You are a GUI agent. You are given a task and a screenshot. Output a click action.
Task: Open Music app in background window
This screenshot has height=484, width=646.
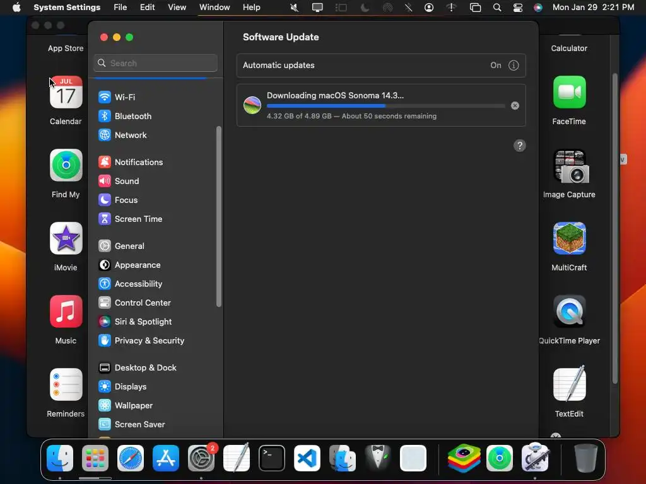(66, 311)
